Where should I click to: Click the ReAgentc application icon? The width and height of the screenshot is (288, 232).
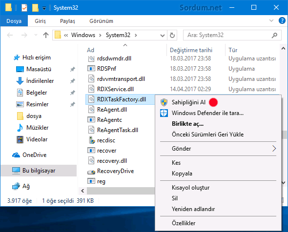coord(91,119)
